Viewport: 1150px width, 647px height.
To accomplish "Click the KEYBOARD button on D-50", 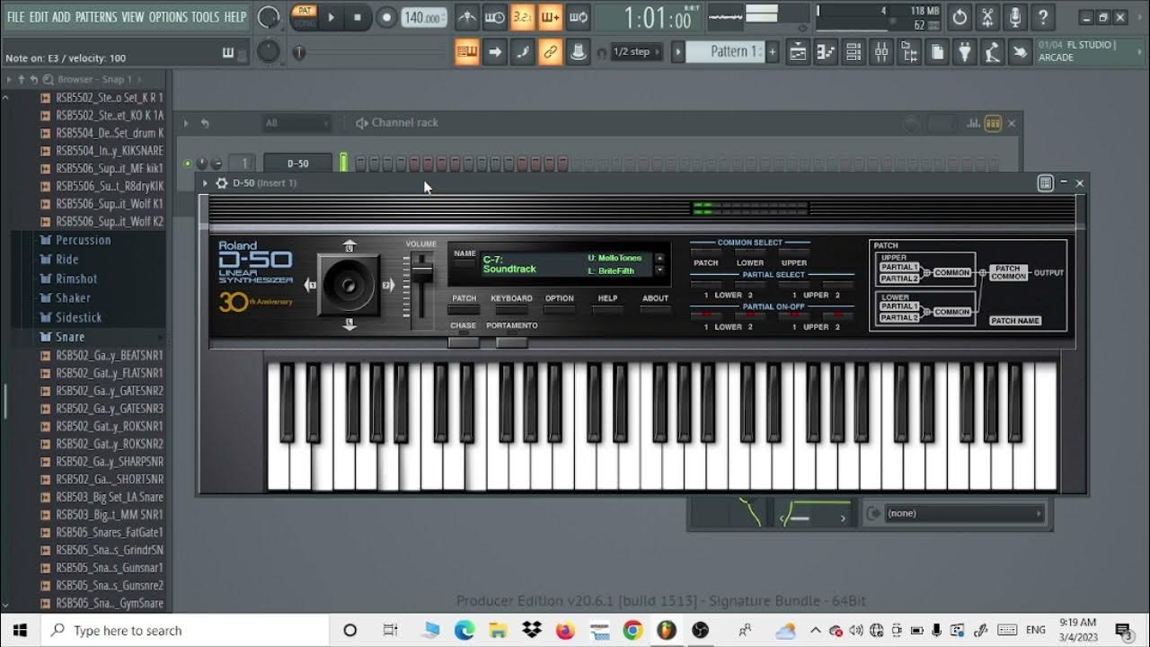I will pyautogui.click(x=511, y=311).
